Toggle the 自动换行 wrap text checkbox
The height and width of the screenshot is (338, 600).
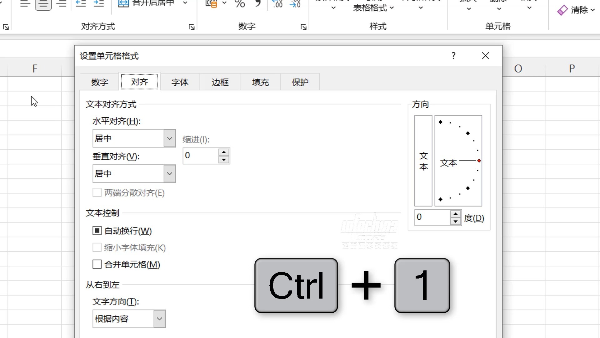click(97, 231)
